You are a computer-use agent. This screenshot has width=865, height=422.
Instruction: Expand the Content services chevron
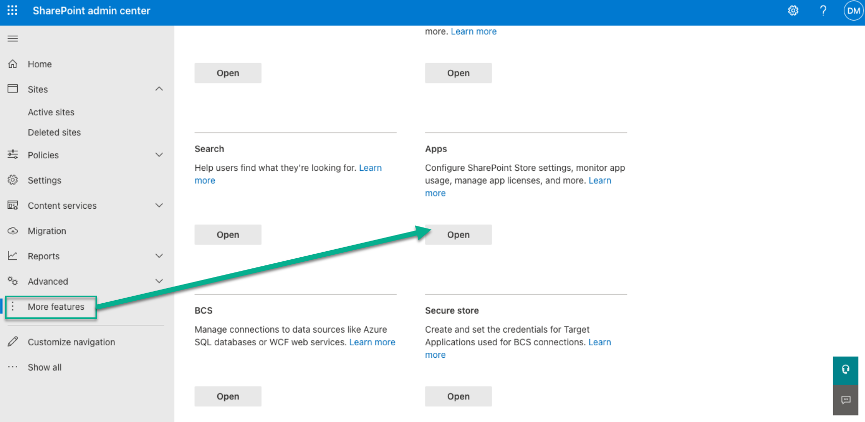[159, 205]
